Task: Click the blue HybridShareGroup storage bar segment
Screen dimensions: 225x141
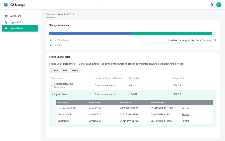Action: [90, 34]
